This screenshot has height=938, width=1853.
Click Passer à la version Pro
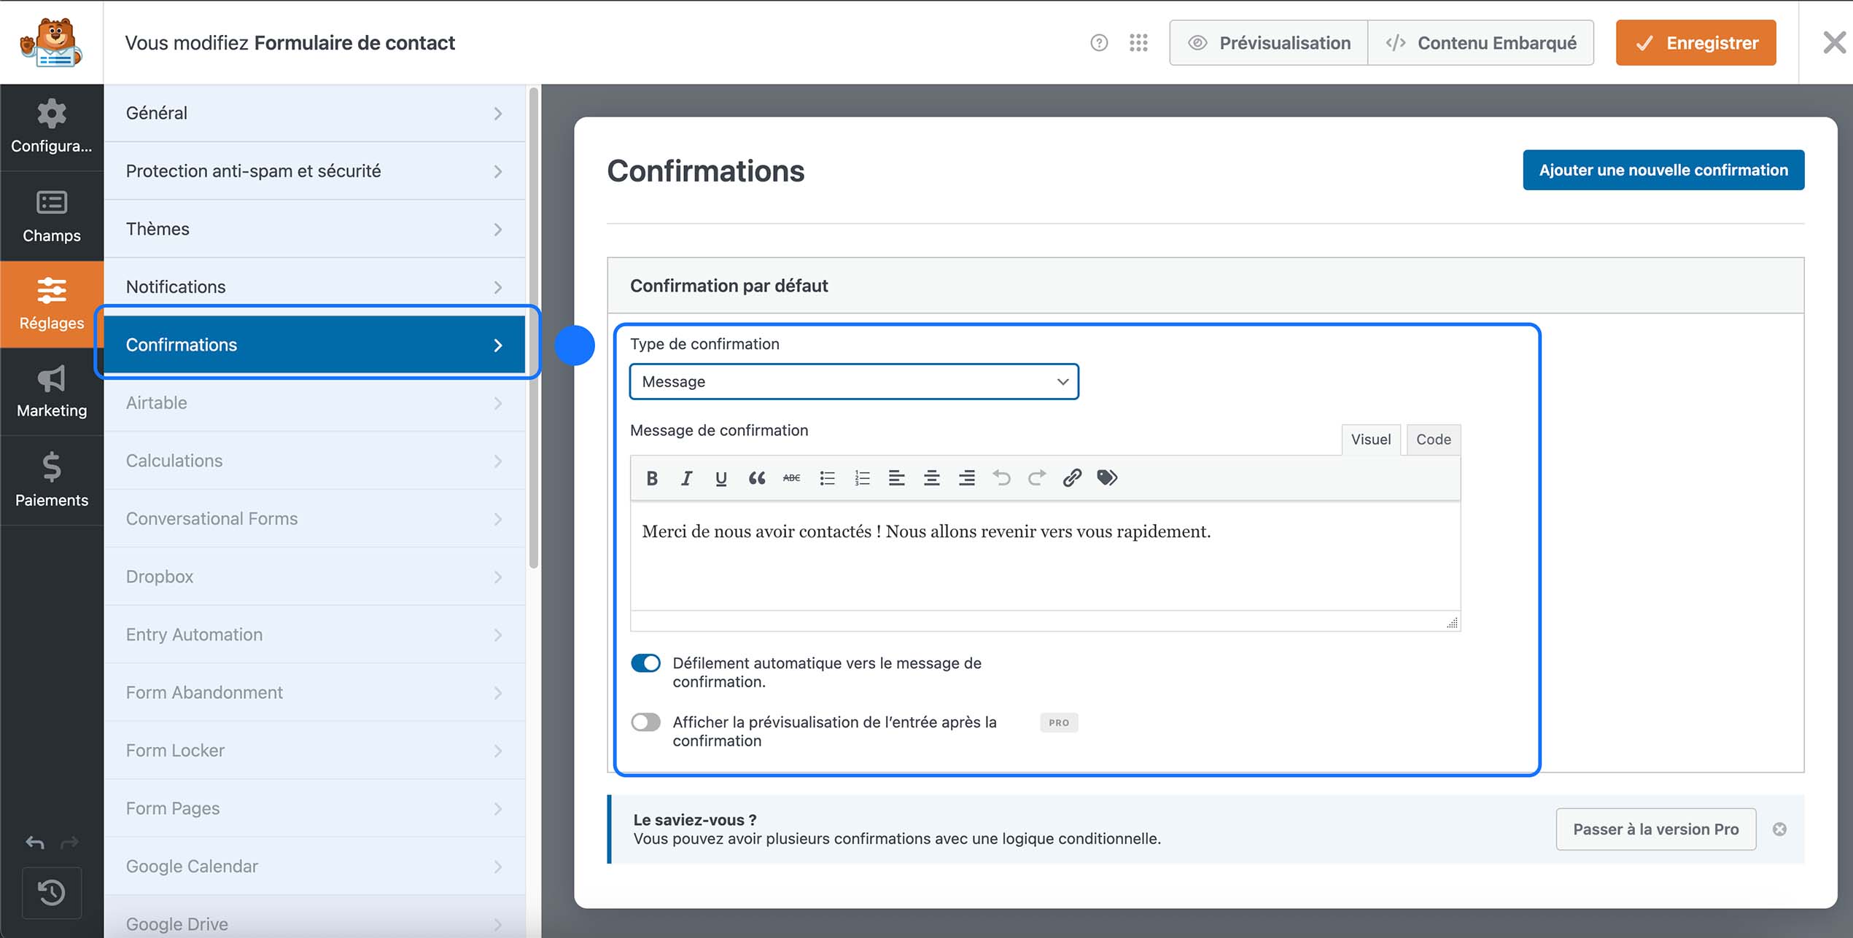1655,829
